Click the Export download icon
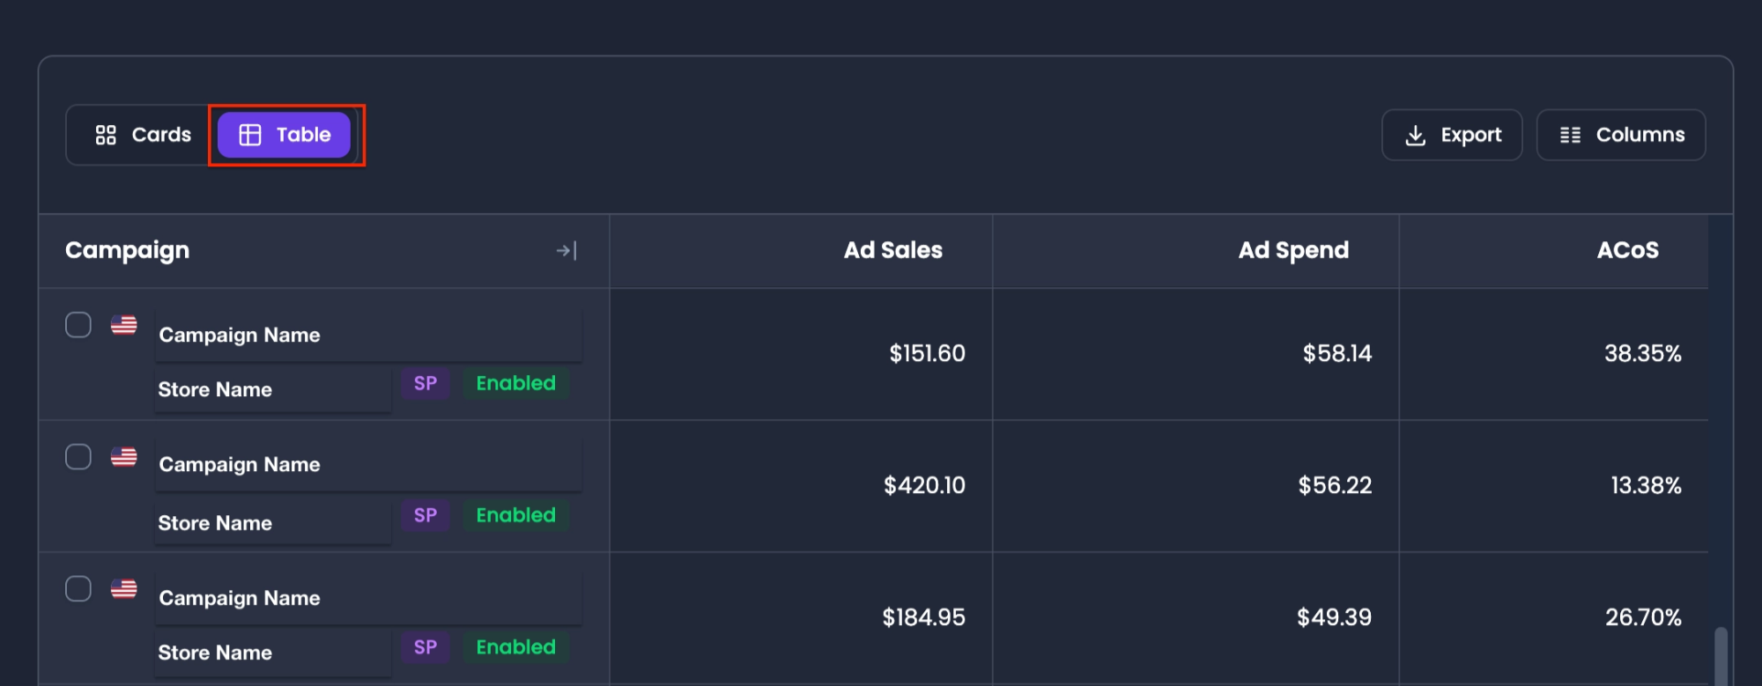Viewport: 1762px width, 686px height. coord(1415,135)
